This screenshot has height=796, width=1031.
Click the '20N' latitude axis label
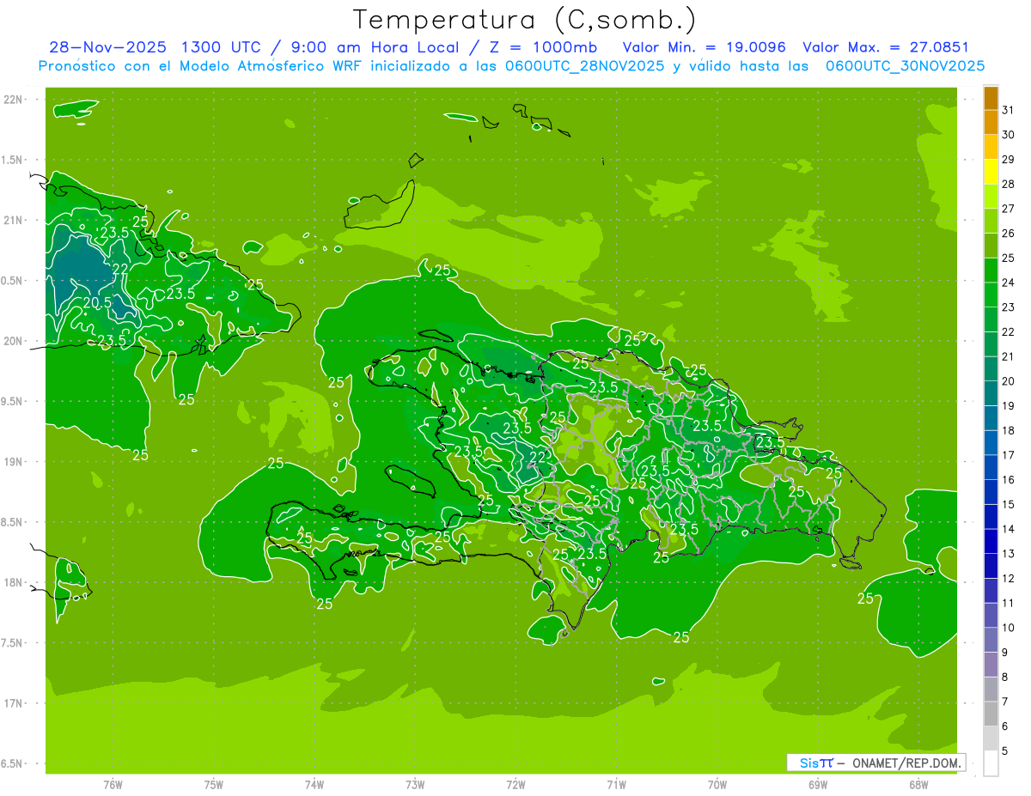pos(14,341)
